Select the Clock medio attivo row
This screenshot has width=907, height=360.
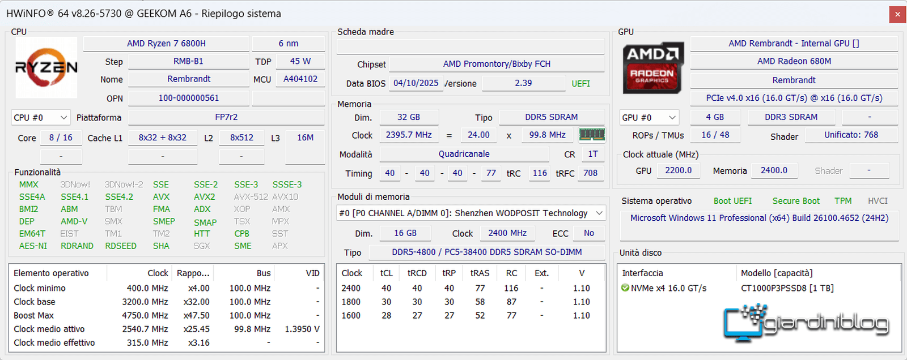(167, 329)
